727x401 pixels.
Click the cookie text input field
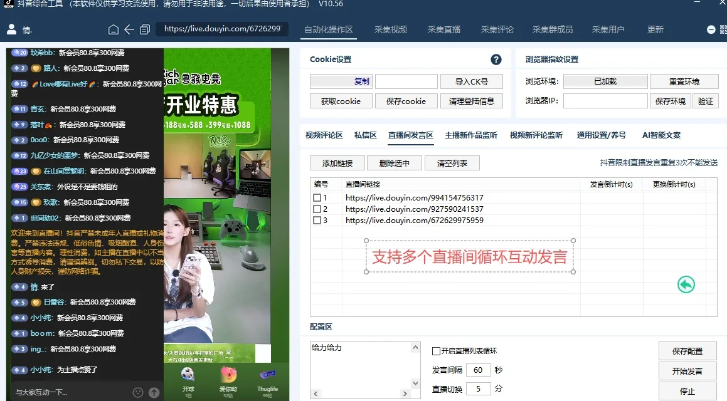pyautogui.click(x=406, y=81)
